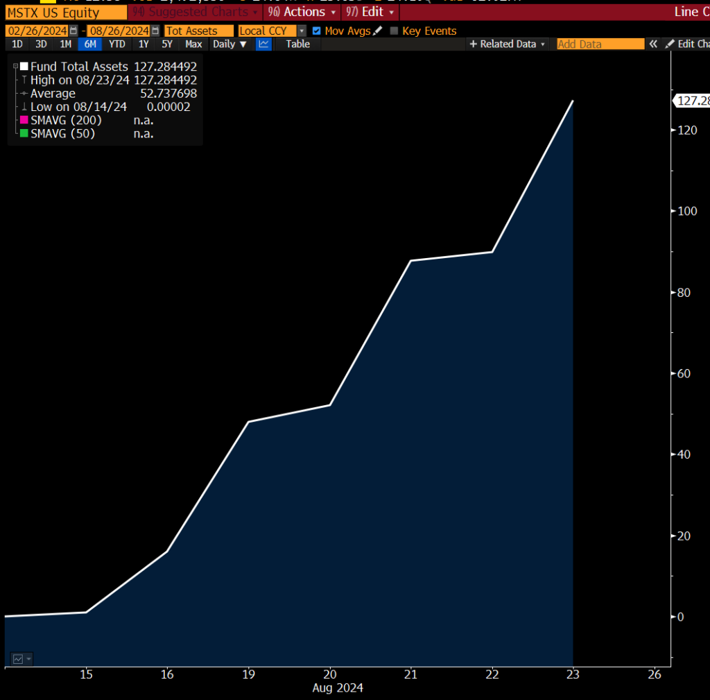Switch to the Table view
Screen dimensions: 710x700
coord(298,44)
